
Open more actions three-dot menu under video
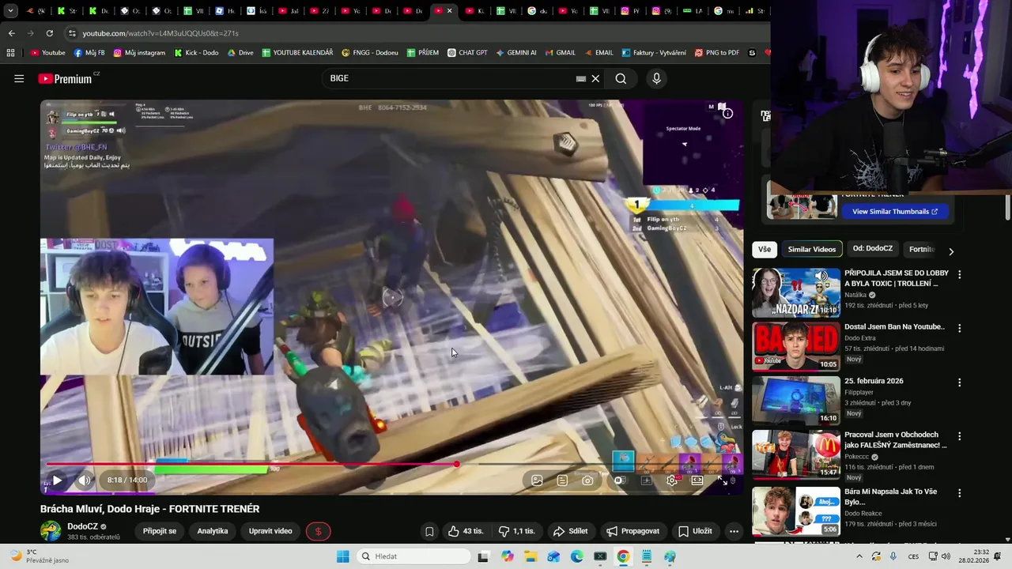(734, 531)
